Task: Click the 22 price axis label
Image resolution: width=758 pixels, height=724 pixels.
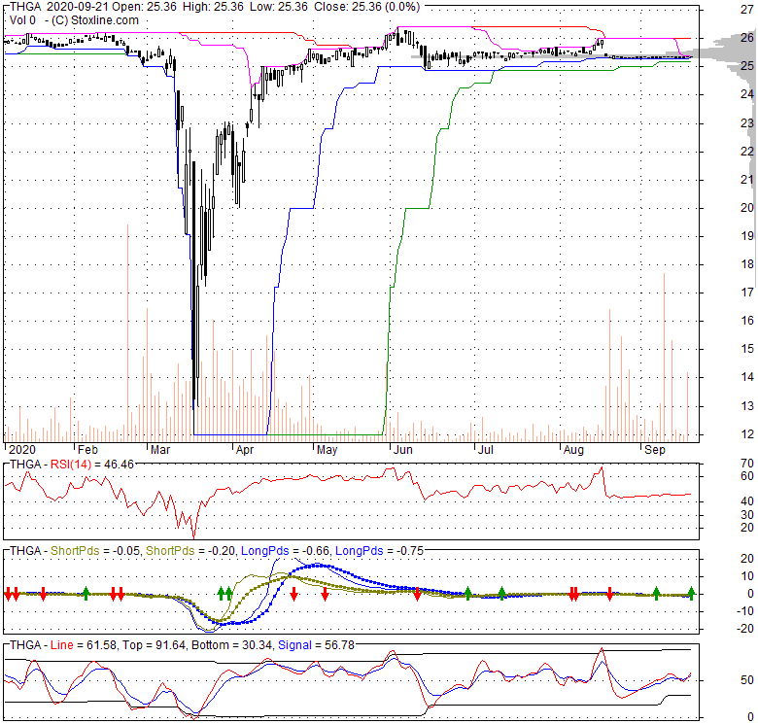Action: click(x=747, y=152)
